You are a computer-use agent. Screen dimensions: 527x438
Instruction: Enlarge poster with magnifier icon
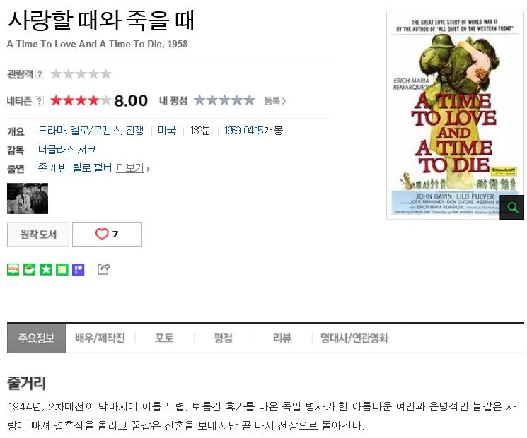tap(512, 207)
